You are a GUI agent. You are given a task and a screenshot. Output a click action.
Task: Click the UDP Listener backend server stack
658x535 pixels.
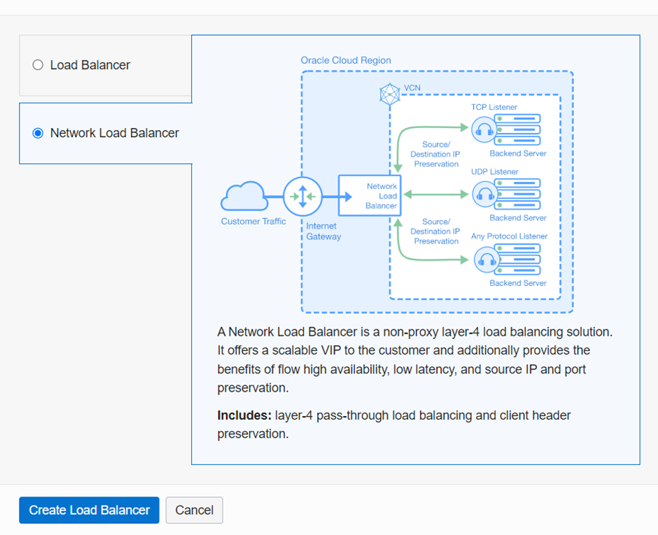[517, 194]
